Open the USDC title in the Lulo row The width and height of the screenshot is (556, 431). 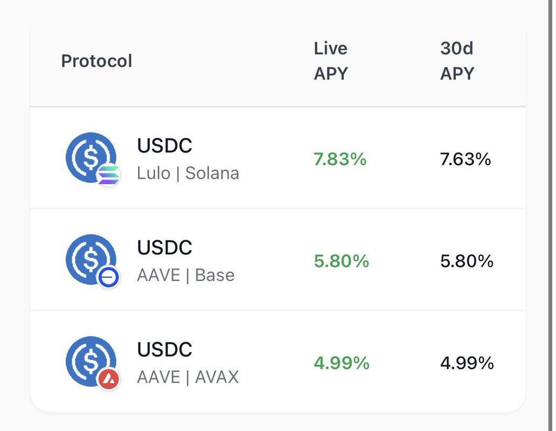(164, 145)
